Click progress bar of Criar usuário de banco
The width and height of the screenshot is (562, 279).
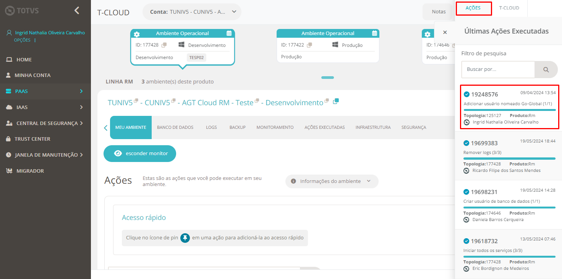point(509,208)
